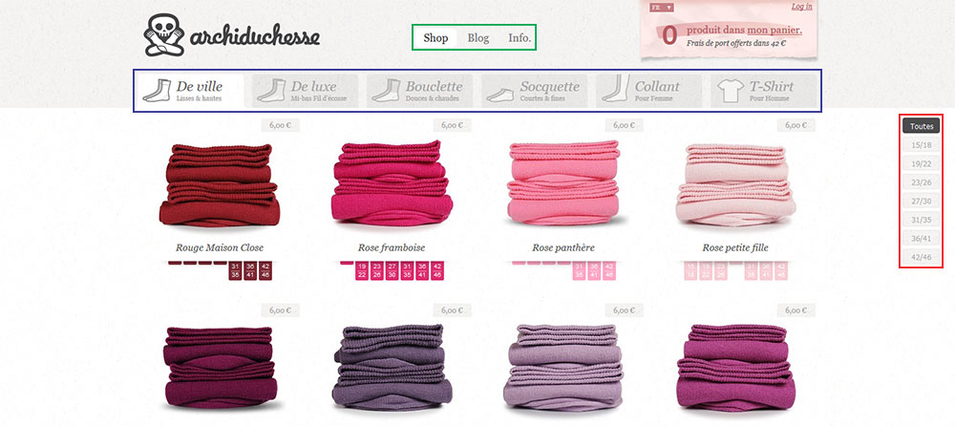Pick size 19/22 swatch under Rose framboise
This screenshot has height=427, width=955.
(x=362, y=271)
